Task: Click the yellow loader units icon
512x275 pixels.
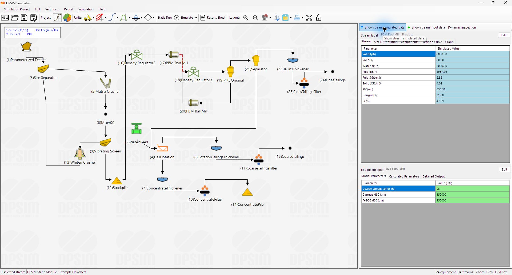Action: point(87,18)
